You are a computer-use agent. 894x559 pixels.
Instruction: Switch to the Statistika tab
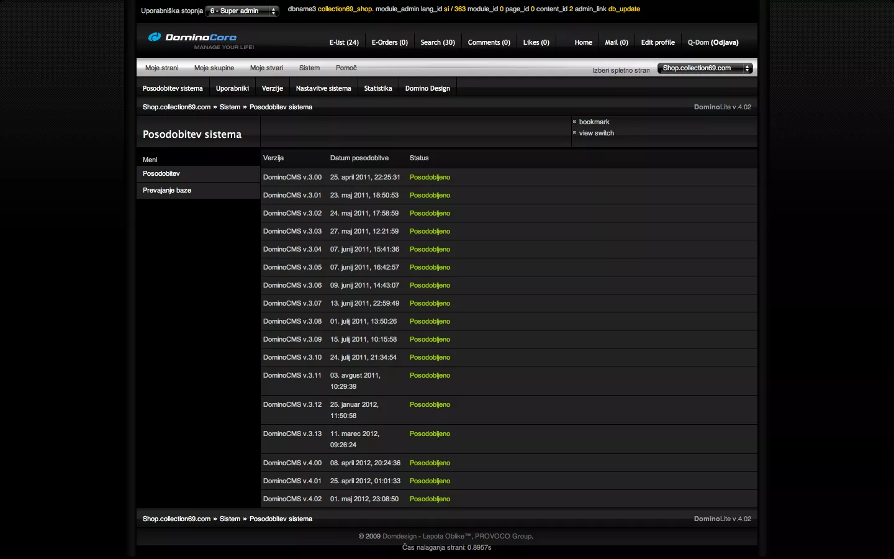(x=377, y=88)
